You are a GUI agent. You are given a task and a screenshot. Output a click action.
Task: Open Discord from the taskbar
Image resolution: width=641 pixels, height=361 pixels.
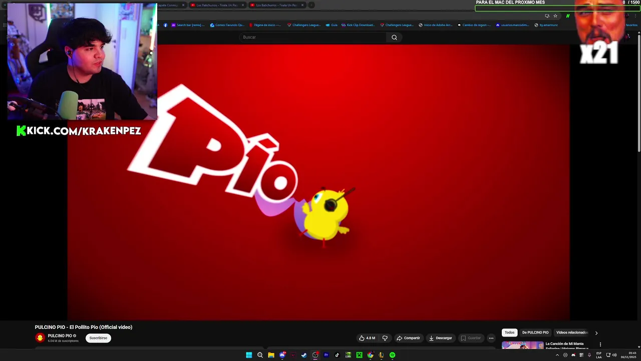282,355
